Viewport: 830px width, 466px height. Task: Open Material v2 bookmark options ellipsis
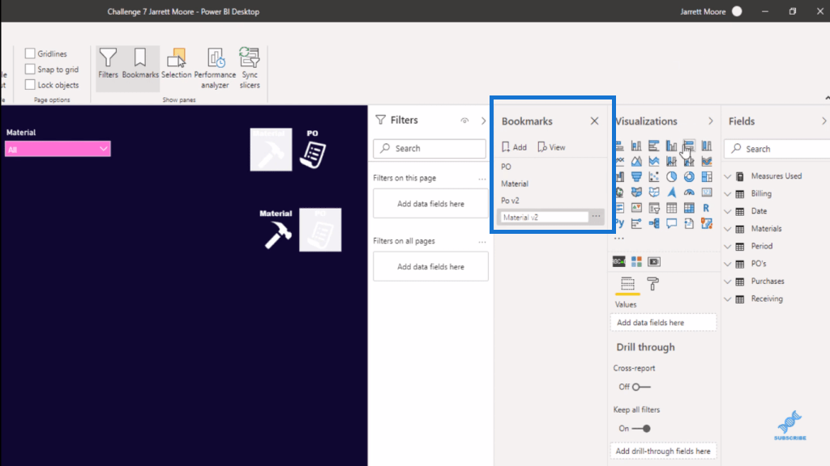596,217
